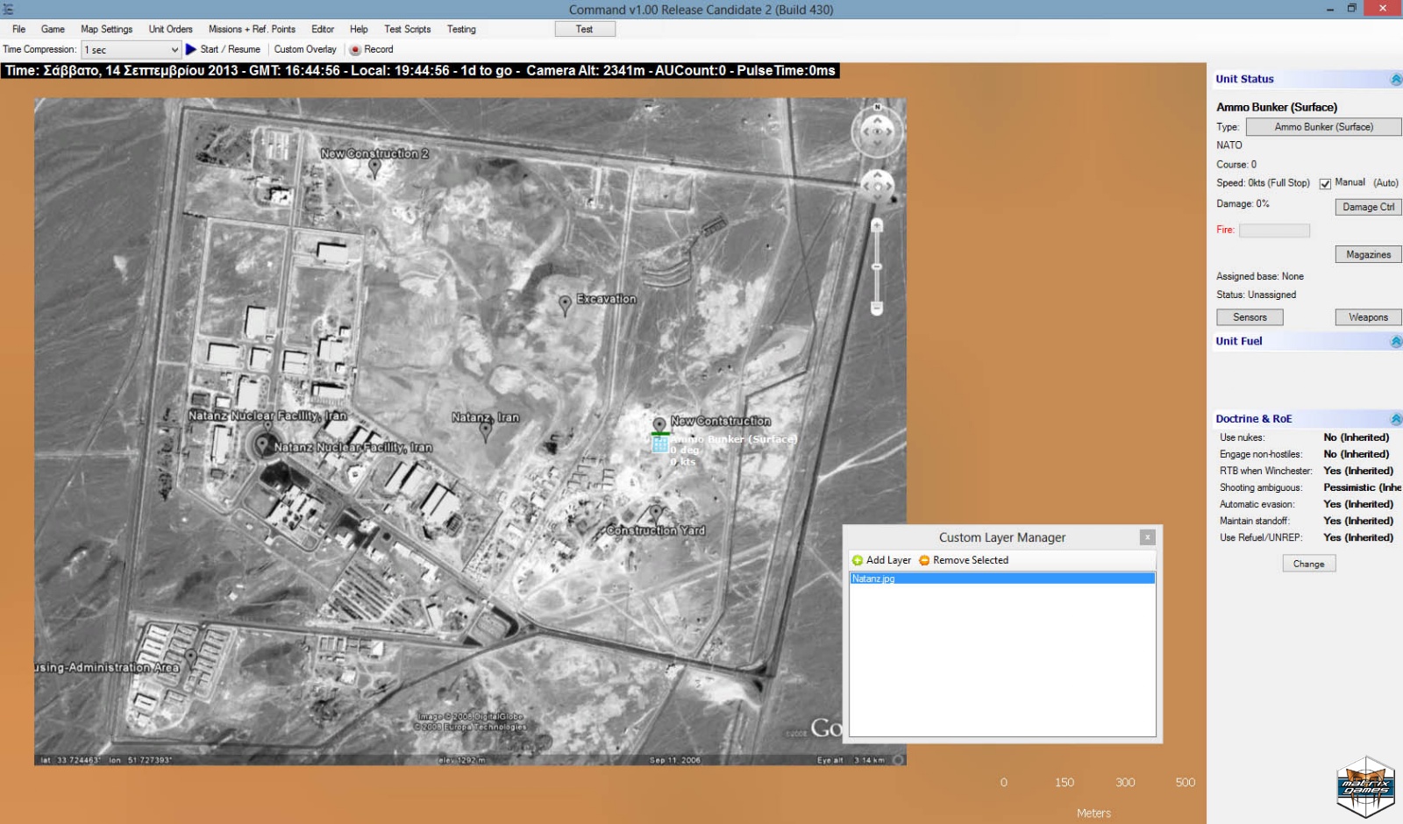
Task: Click the orange Remove Selected icon
Action: tap(924, 560)
